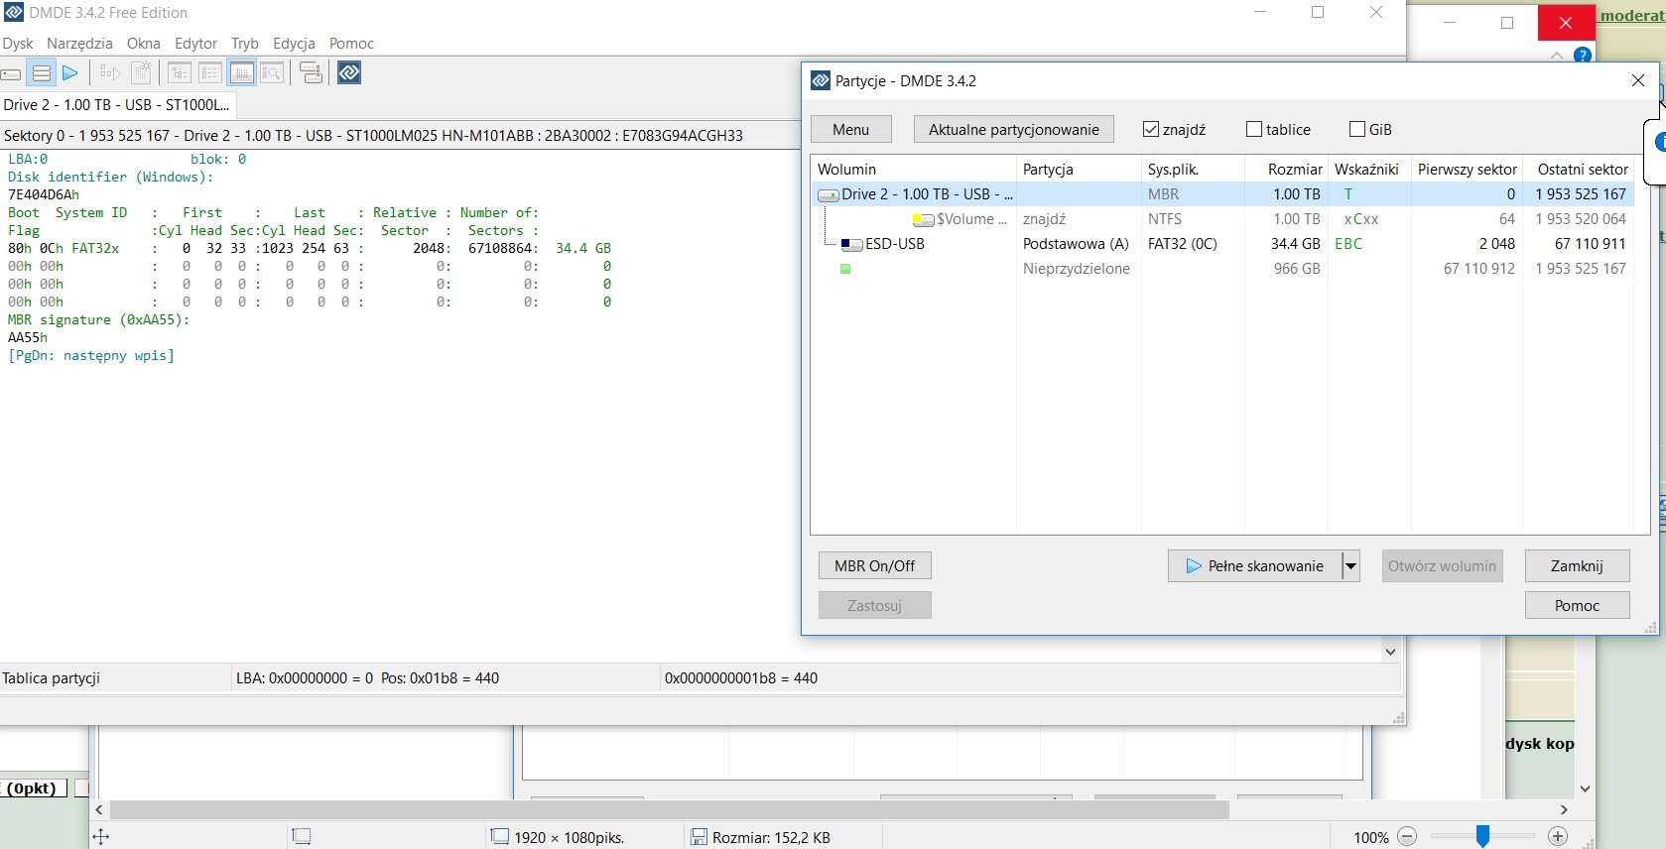Click the selection rectangle status bar icon

coord(302,837)
